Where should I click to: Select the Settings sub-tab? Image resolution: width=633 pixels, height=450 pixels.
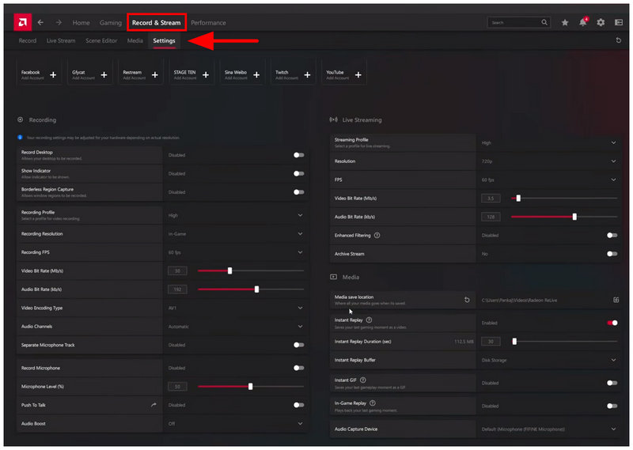click(164, 41)
